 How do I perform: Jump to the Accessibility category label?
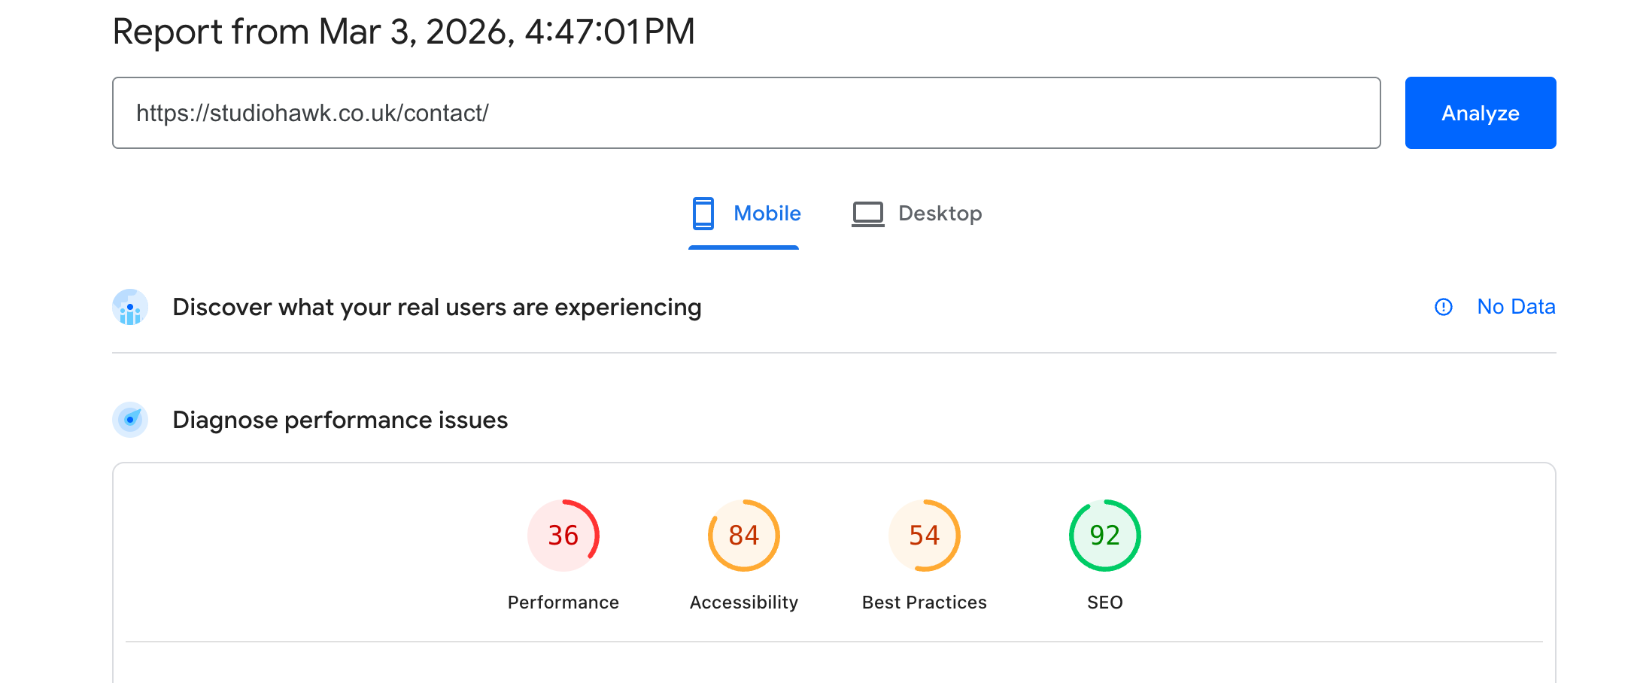pyautogui.click(x=743, y=603)
